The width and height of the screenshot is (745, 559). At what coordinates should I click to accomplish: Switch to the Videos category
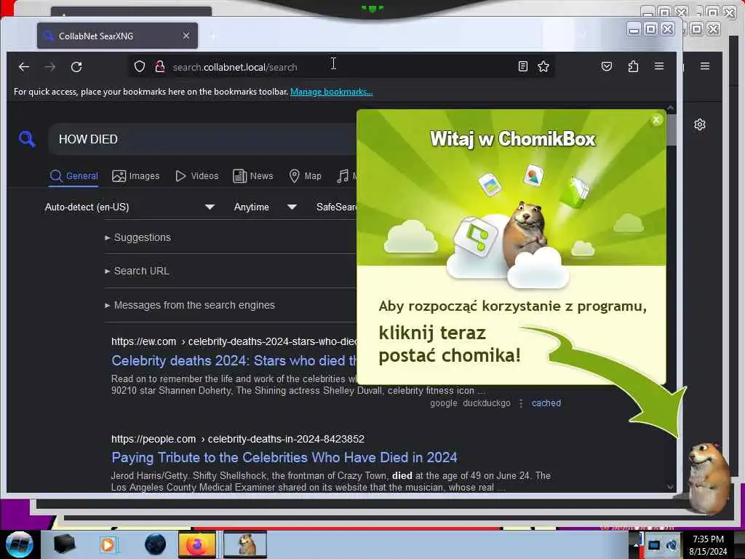coord(196,176)
